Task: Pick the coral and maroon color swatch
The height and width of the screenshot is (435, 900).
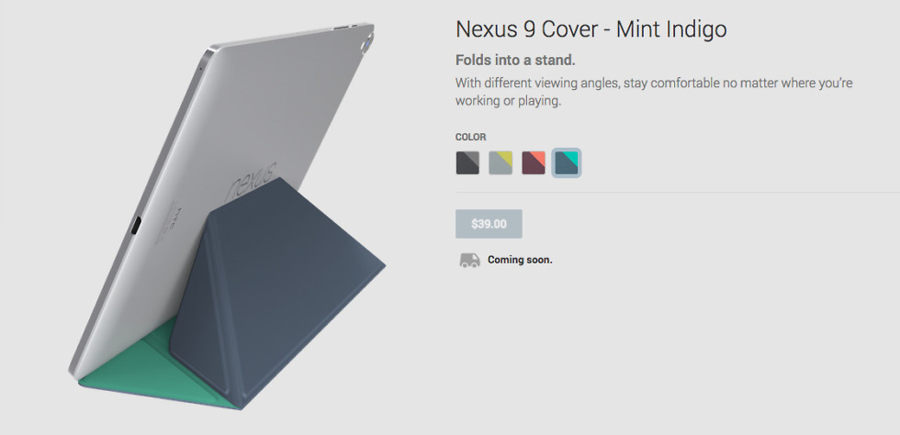Action: (x=534, y=163)
